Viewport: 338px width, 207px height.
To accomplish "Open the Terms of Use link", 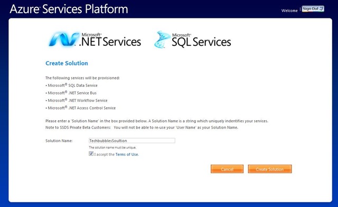I will tap(127, 154).
